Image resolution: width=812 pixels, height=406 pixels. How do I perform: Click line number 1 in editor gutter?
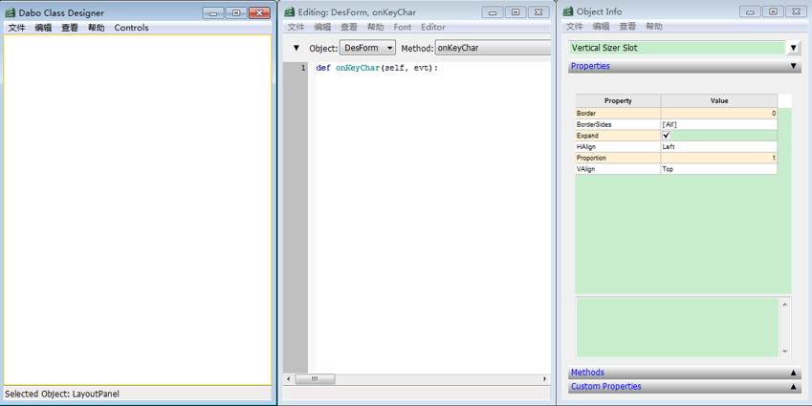(303, 68)
